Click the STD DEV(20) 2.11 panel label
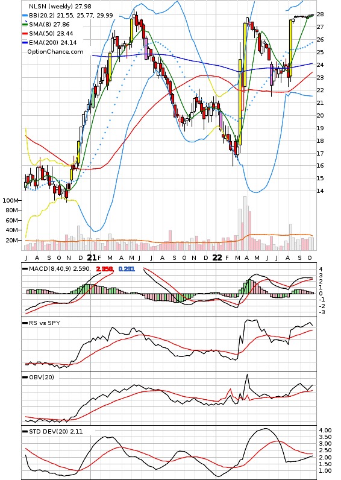Viewport: 341px width, 480px height. (55, 432)
